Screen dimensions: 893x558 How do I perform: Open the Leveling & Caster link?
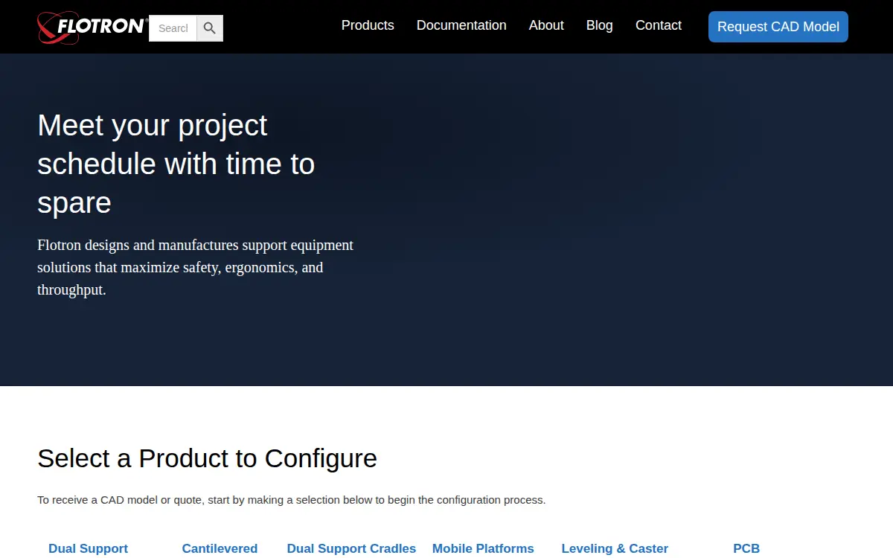[615, 548]
